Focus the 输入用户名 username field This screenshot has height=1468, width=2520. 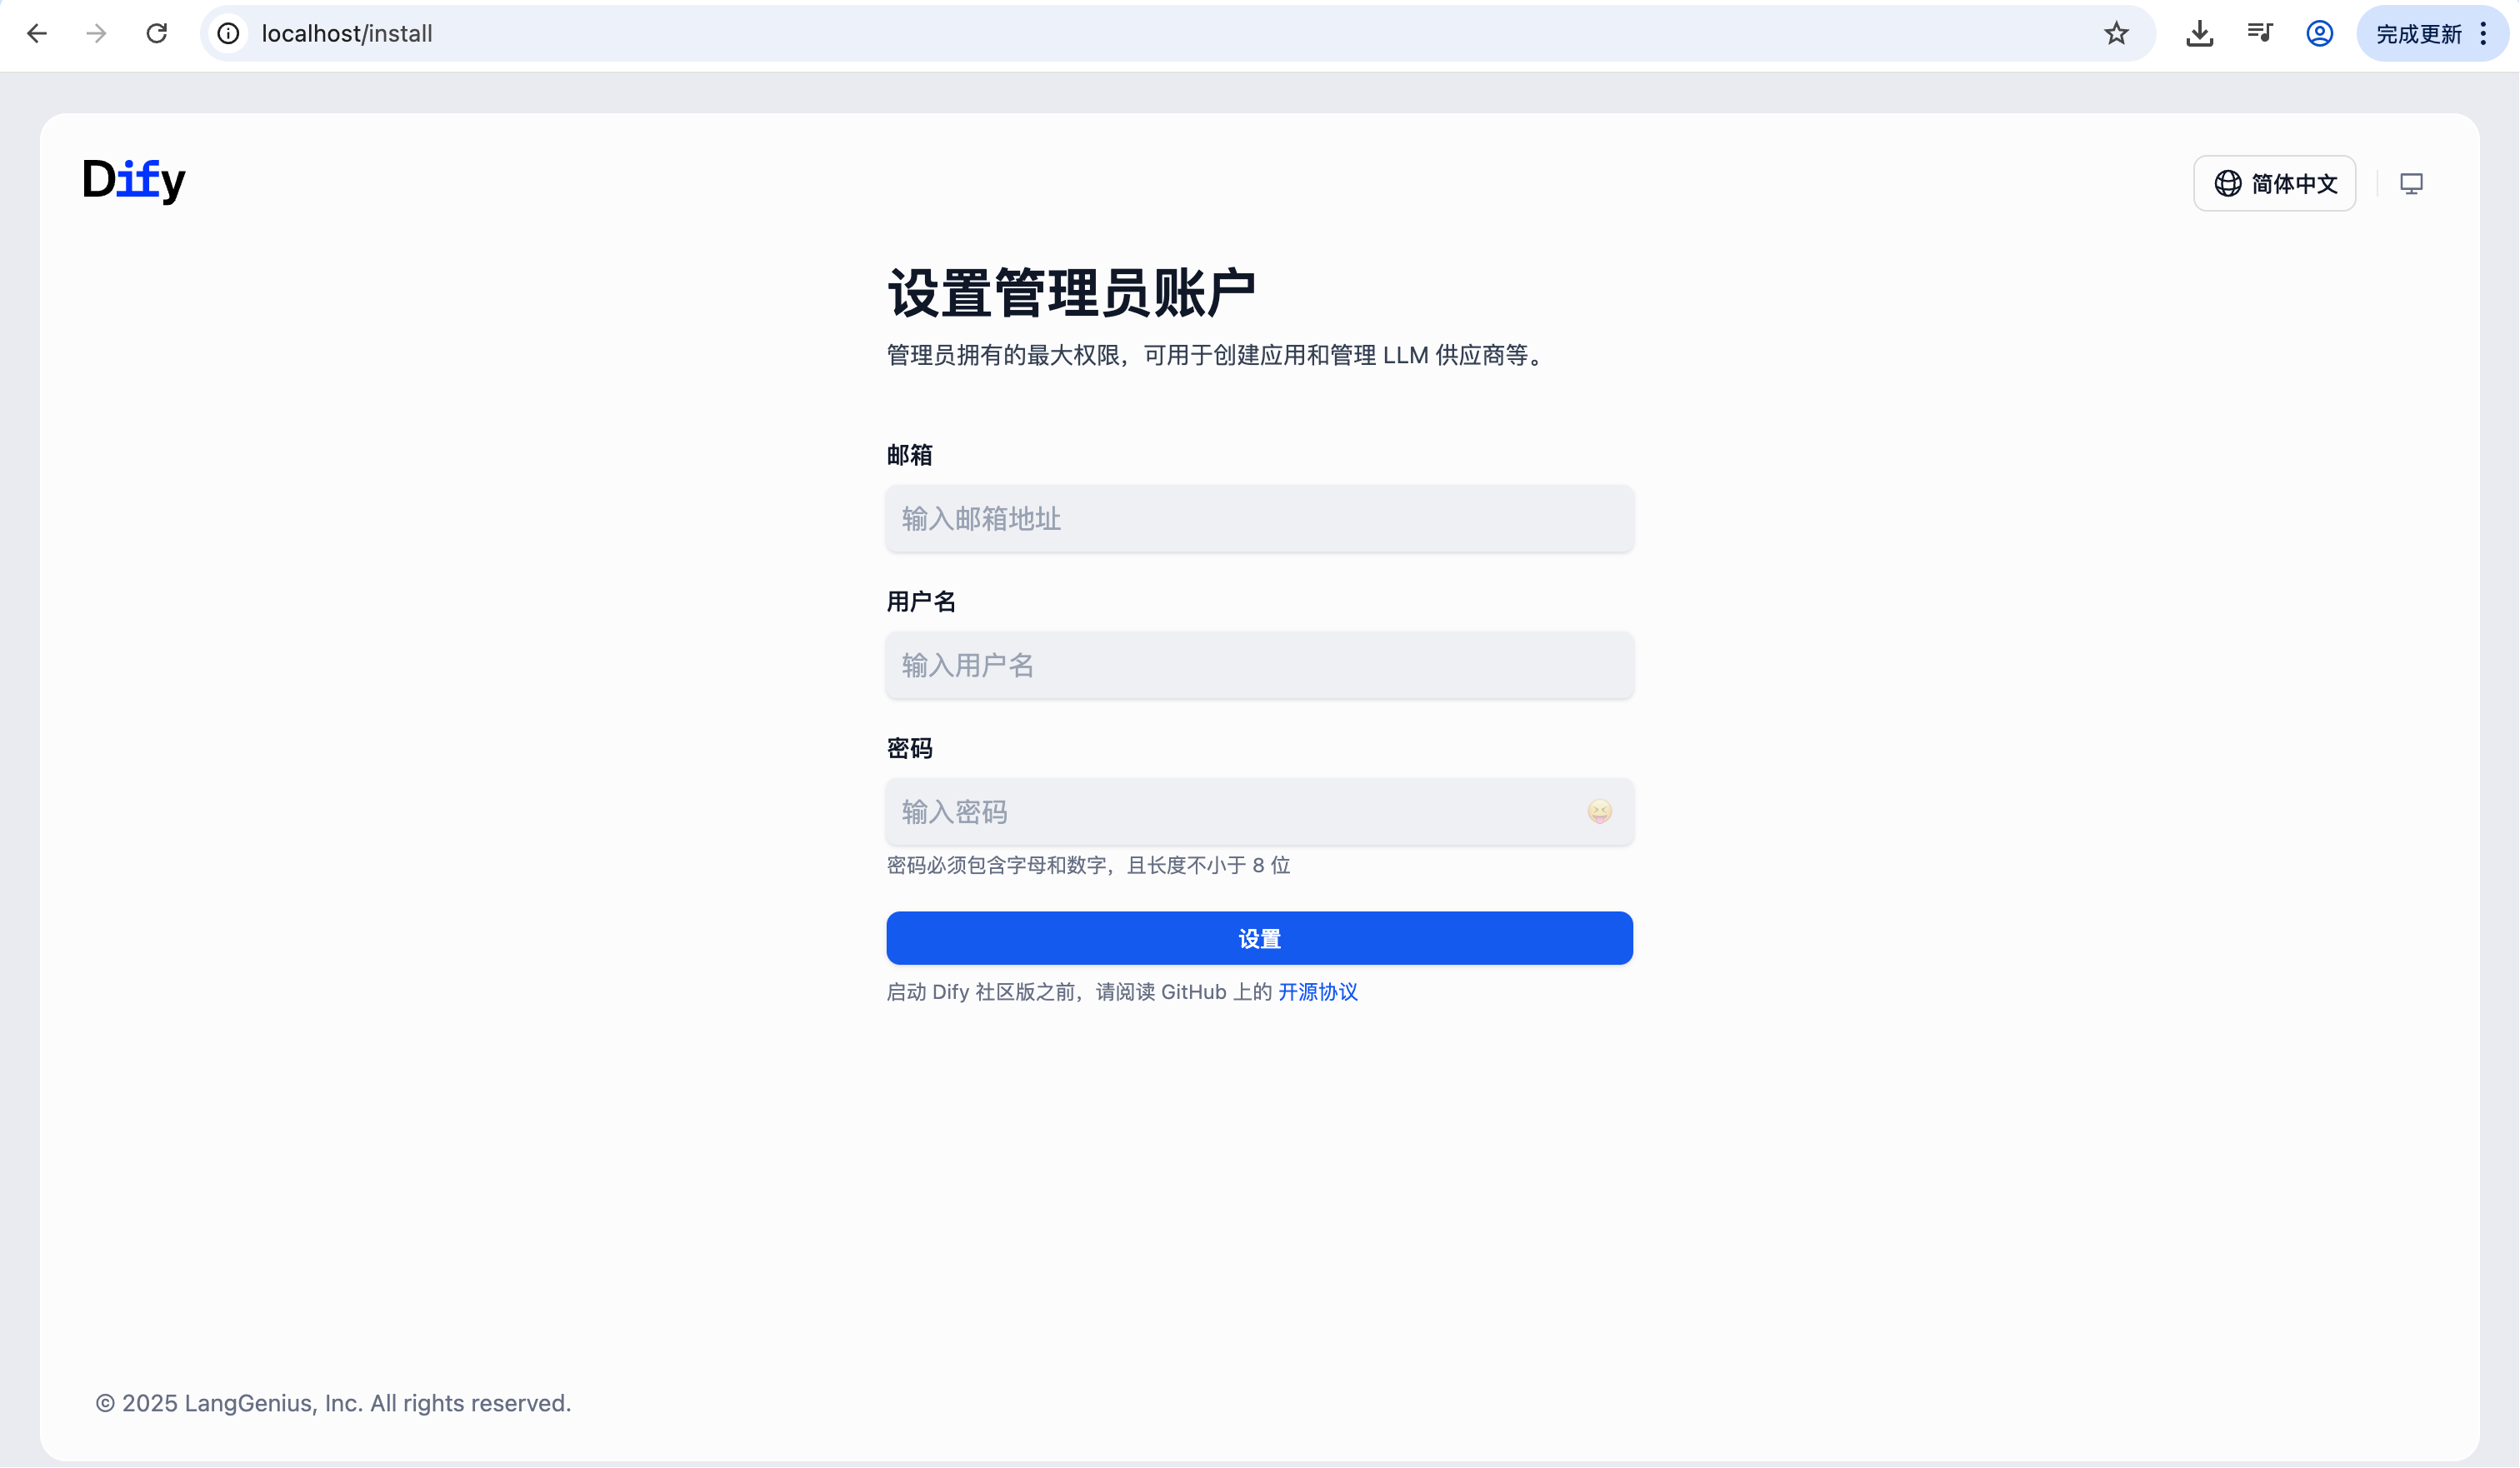point(1259,665)
